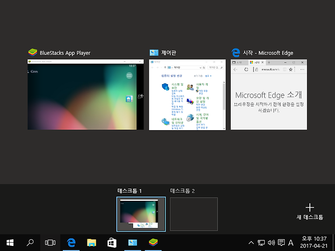This screenshot has height=251, width=335.
Task: Click 사용자 계정 link in 제어판
Action: (x=202, y=86)
